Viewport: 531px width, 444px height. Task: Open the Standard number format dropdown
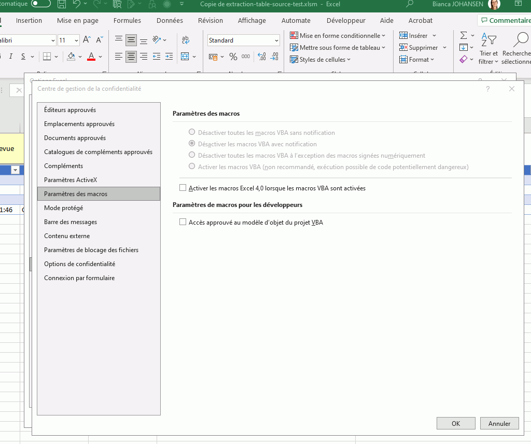(276, 40)
